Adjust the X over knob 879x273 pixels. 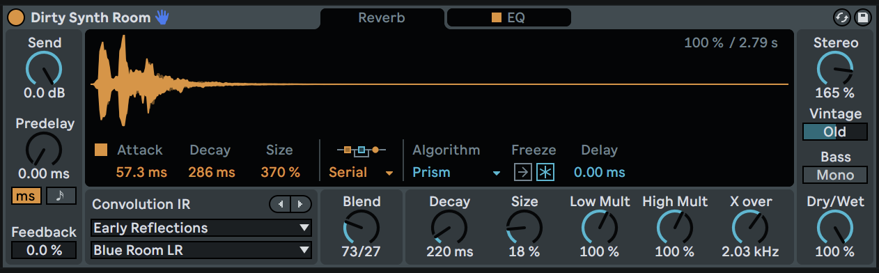(x=750, y=228)
